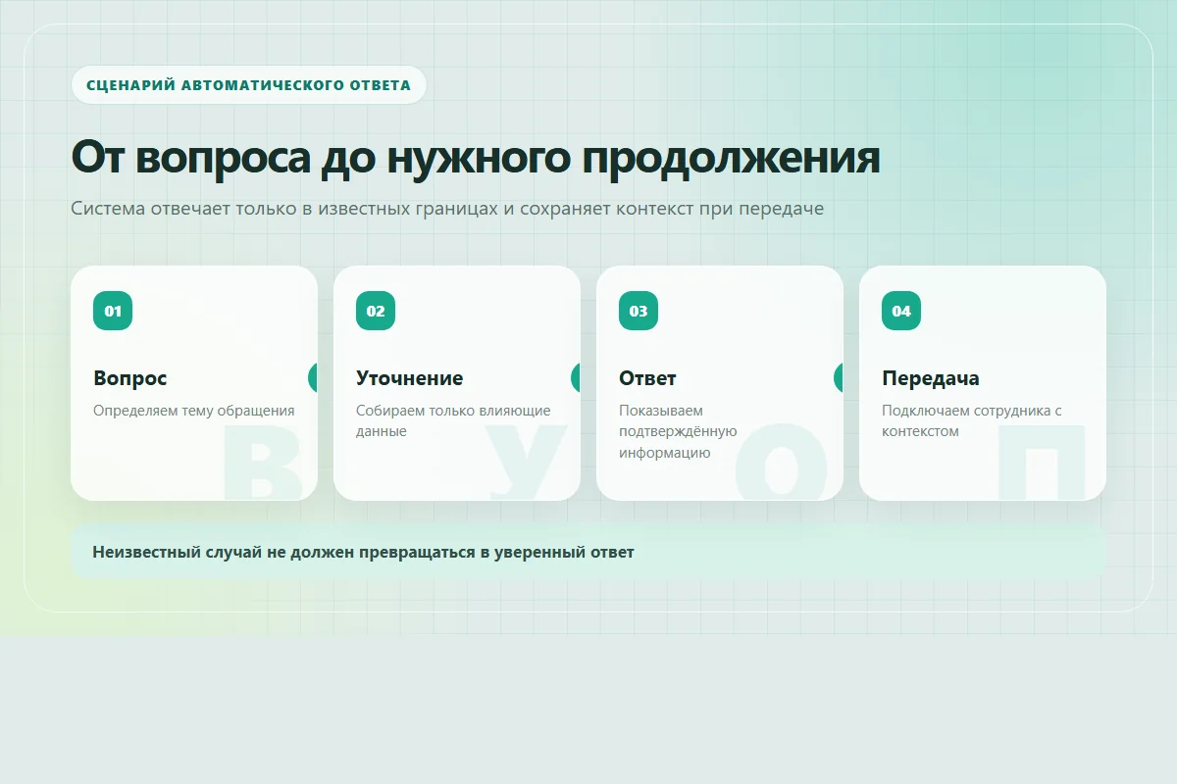This screenshot has width=1177, height=784.
Task: Click subtitle starting with 'Система отвечает только'
Action: 447,209
